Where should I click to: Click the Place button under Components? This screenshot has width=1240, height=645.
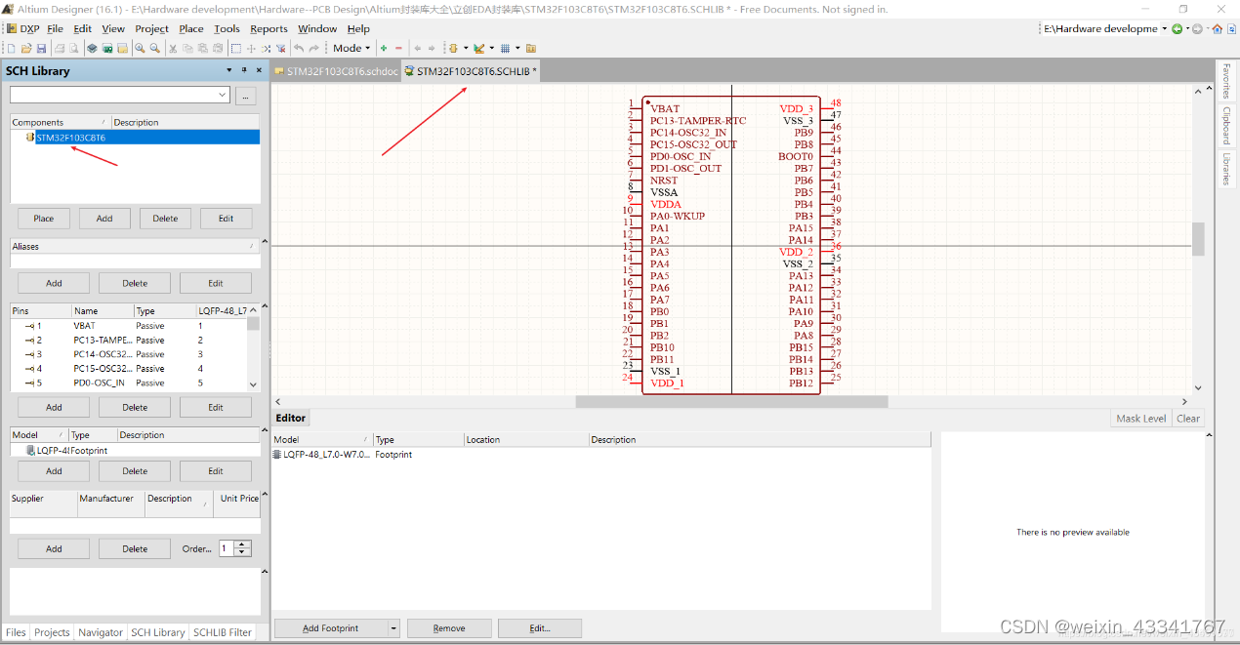click(44, 218)
